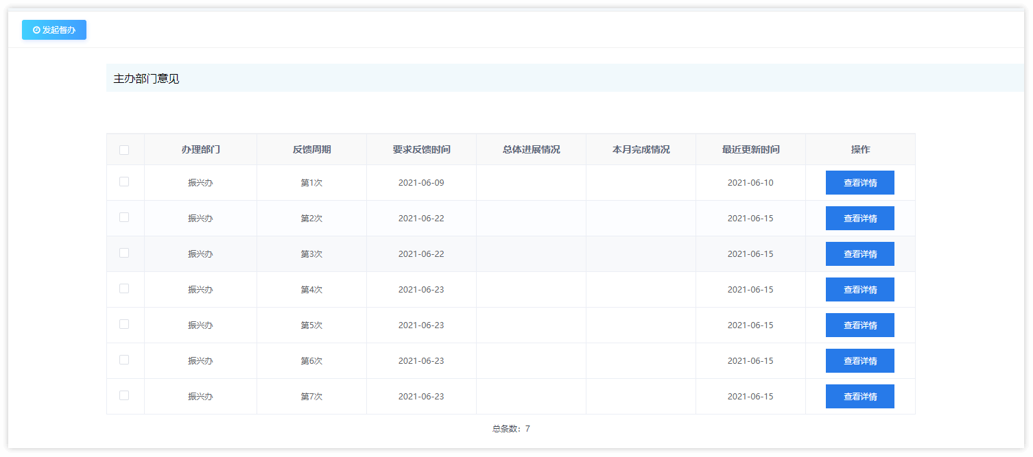Click the 反馈周期 column header
1033x457 pixels.
[311, 149]
